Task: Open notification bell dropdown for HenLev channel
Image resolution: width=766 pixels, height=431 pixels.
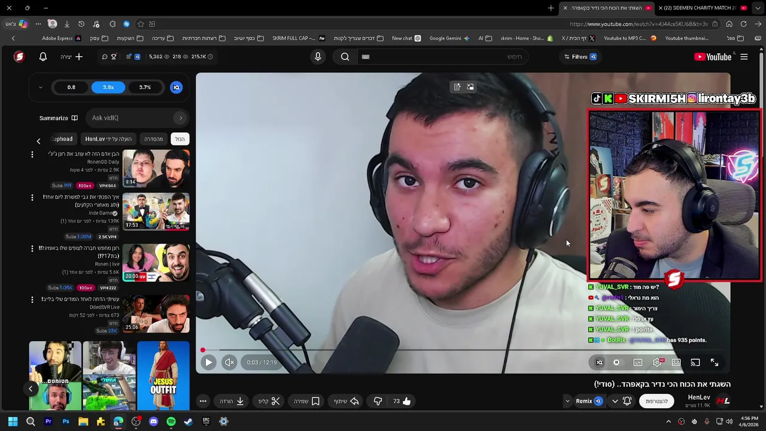Action: pyautogui.click(x=621, y=401)
